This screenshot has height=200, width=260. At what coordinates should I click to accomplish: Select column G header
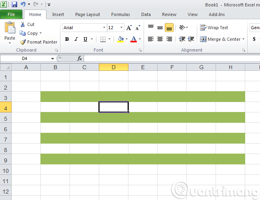point(201,67)
